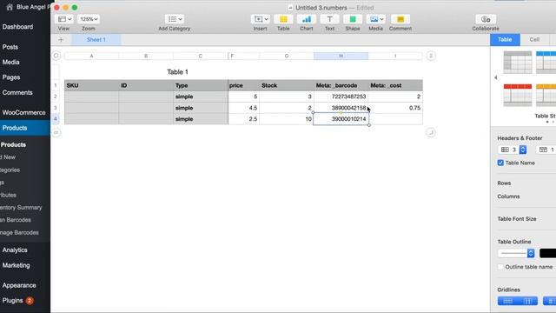Select the cost cell containing 0.75
The height and width of the screenshot is (313, 556).
pyautogui.click(x=395, y=108)
